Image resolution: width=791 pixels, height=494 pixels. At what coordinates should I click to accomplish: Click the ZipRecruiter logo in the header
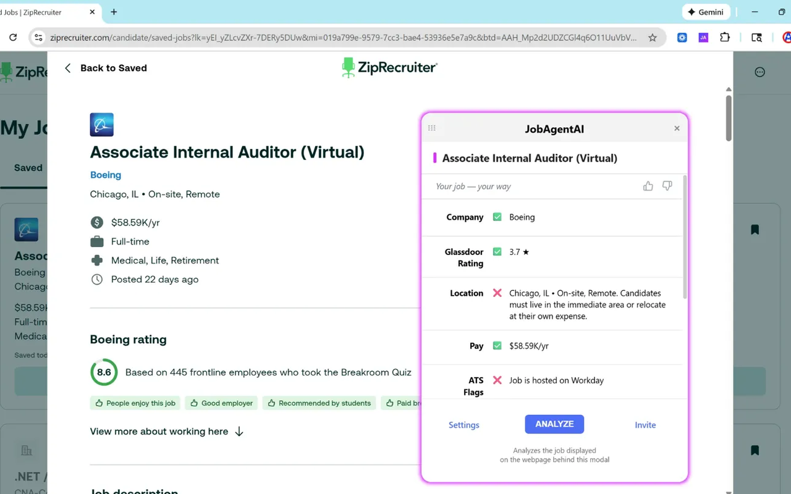[x=389, y=67]
